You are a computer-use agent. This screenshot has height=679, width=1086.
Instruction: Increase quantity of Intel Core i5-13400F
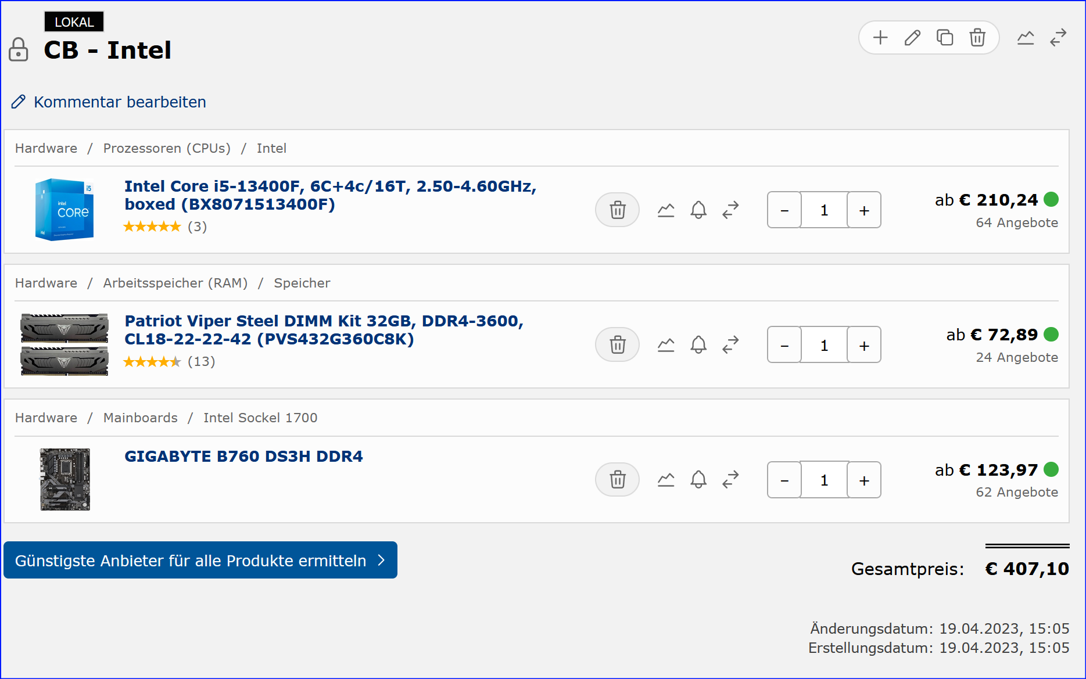(x=864, y=210)
